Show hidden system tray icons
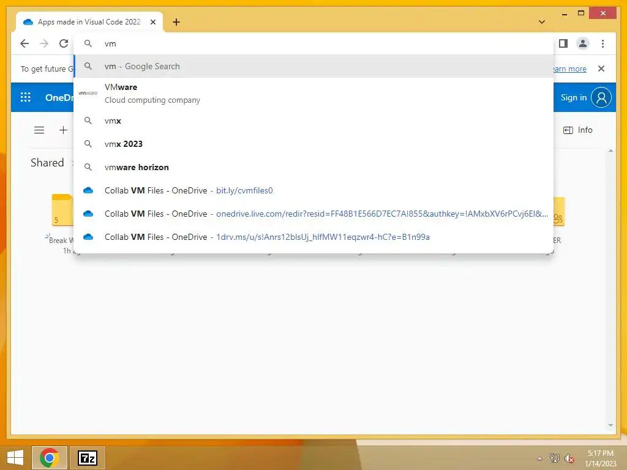627x470 pixels. [x=539, y=458]
